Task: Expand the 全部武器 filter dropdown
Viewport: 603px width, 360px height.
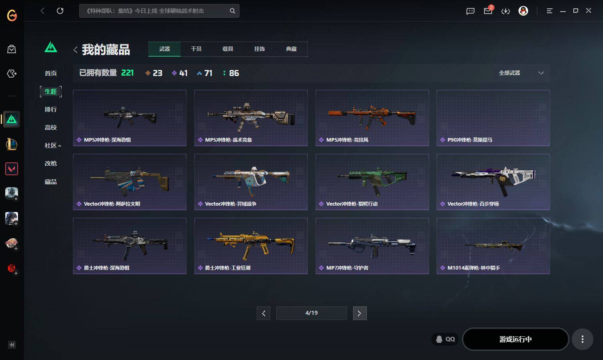Action: click(x=521, y=73)
